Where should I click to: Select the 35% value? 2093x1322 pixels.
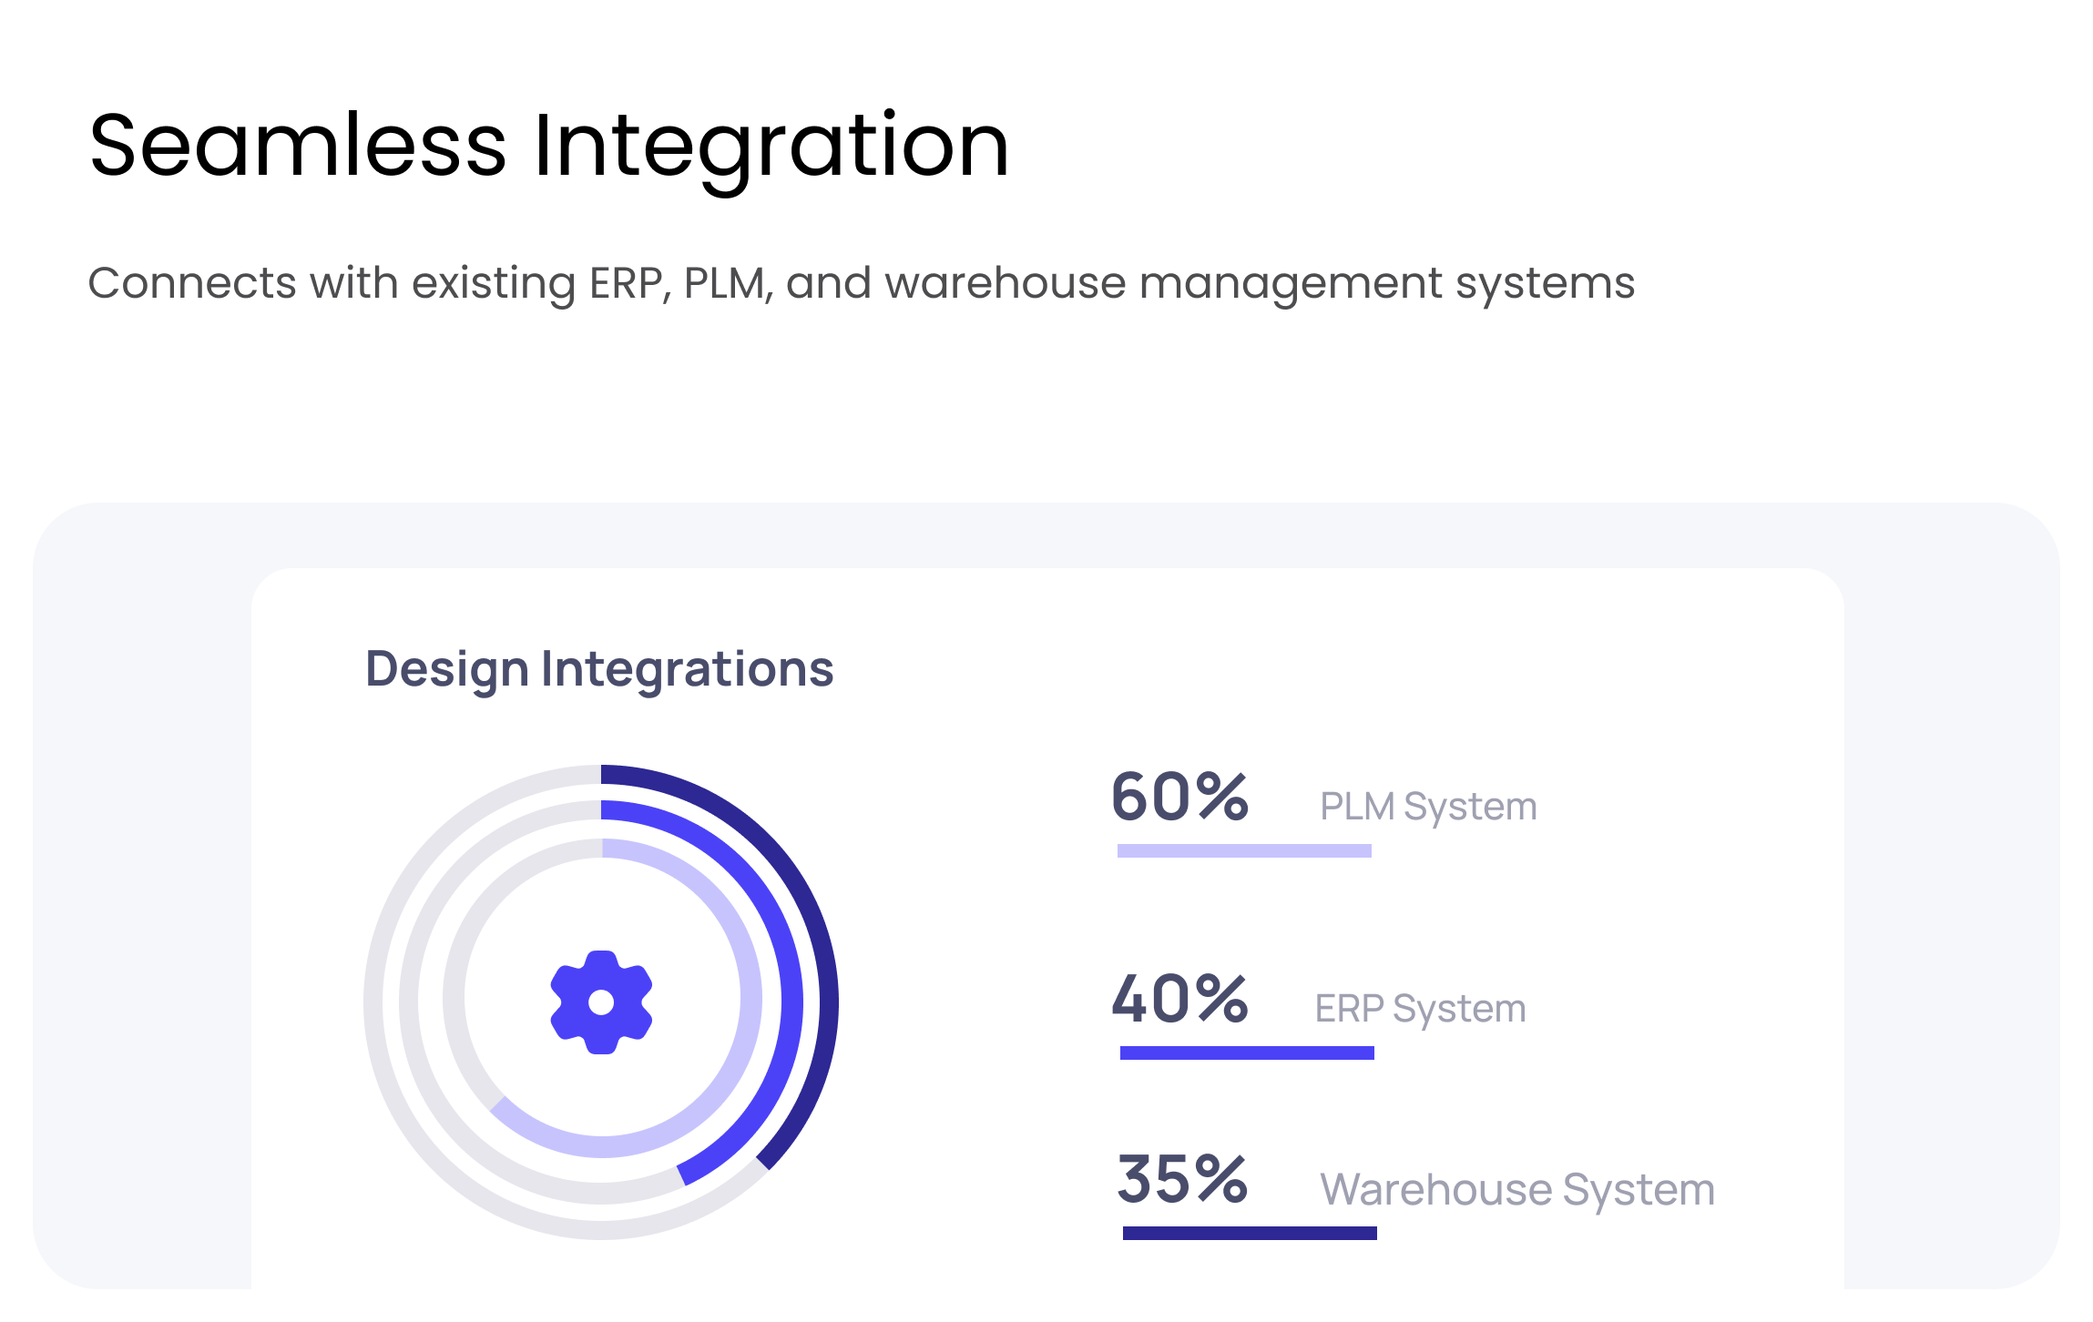tap(1182, 1180)
